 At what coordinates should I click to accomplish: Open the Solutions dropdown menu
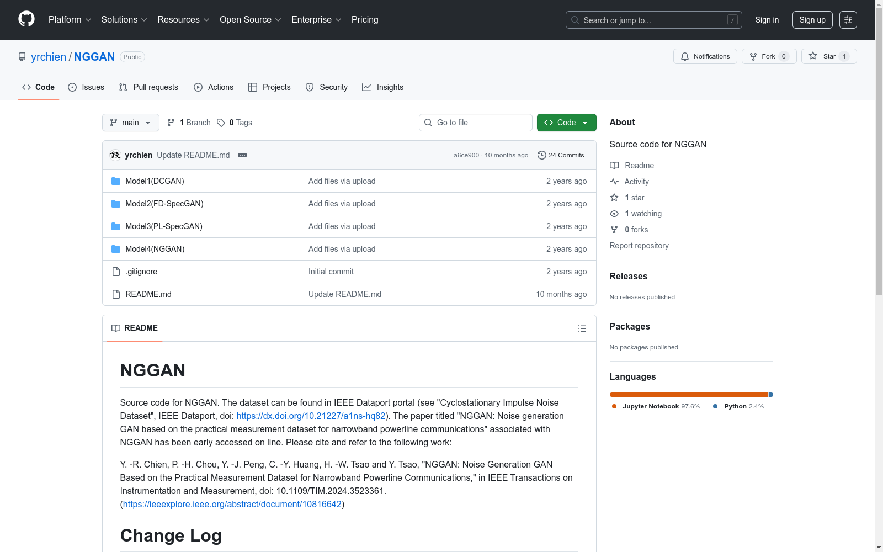coord(124,19)
